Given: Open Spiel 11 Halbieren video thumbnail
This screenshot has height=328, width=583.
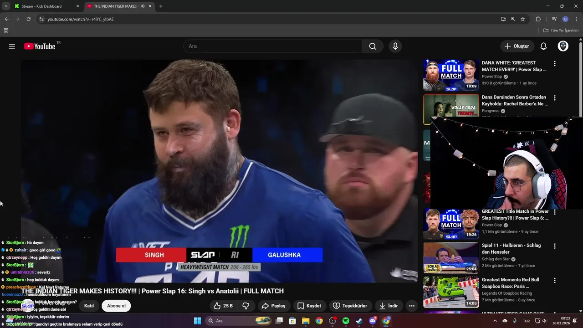Looking at the screenshot, I should [x=451, y=258].
